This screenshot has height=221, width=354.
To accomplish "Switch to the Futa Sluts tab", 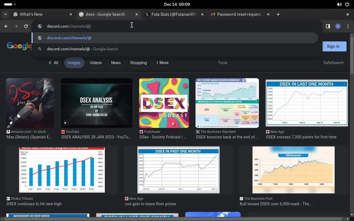I will click(x=174, y=14).
